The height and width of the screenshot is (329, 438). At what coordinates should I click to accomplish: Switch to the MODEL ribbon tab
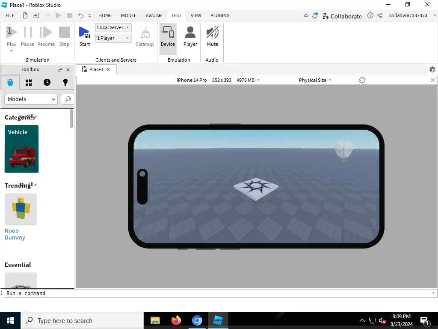pyautogui.click(x=128, y=15)
